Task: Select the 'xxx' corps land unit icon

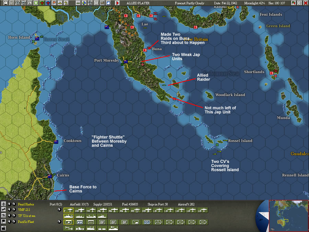Action: point(91,222)
